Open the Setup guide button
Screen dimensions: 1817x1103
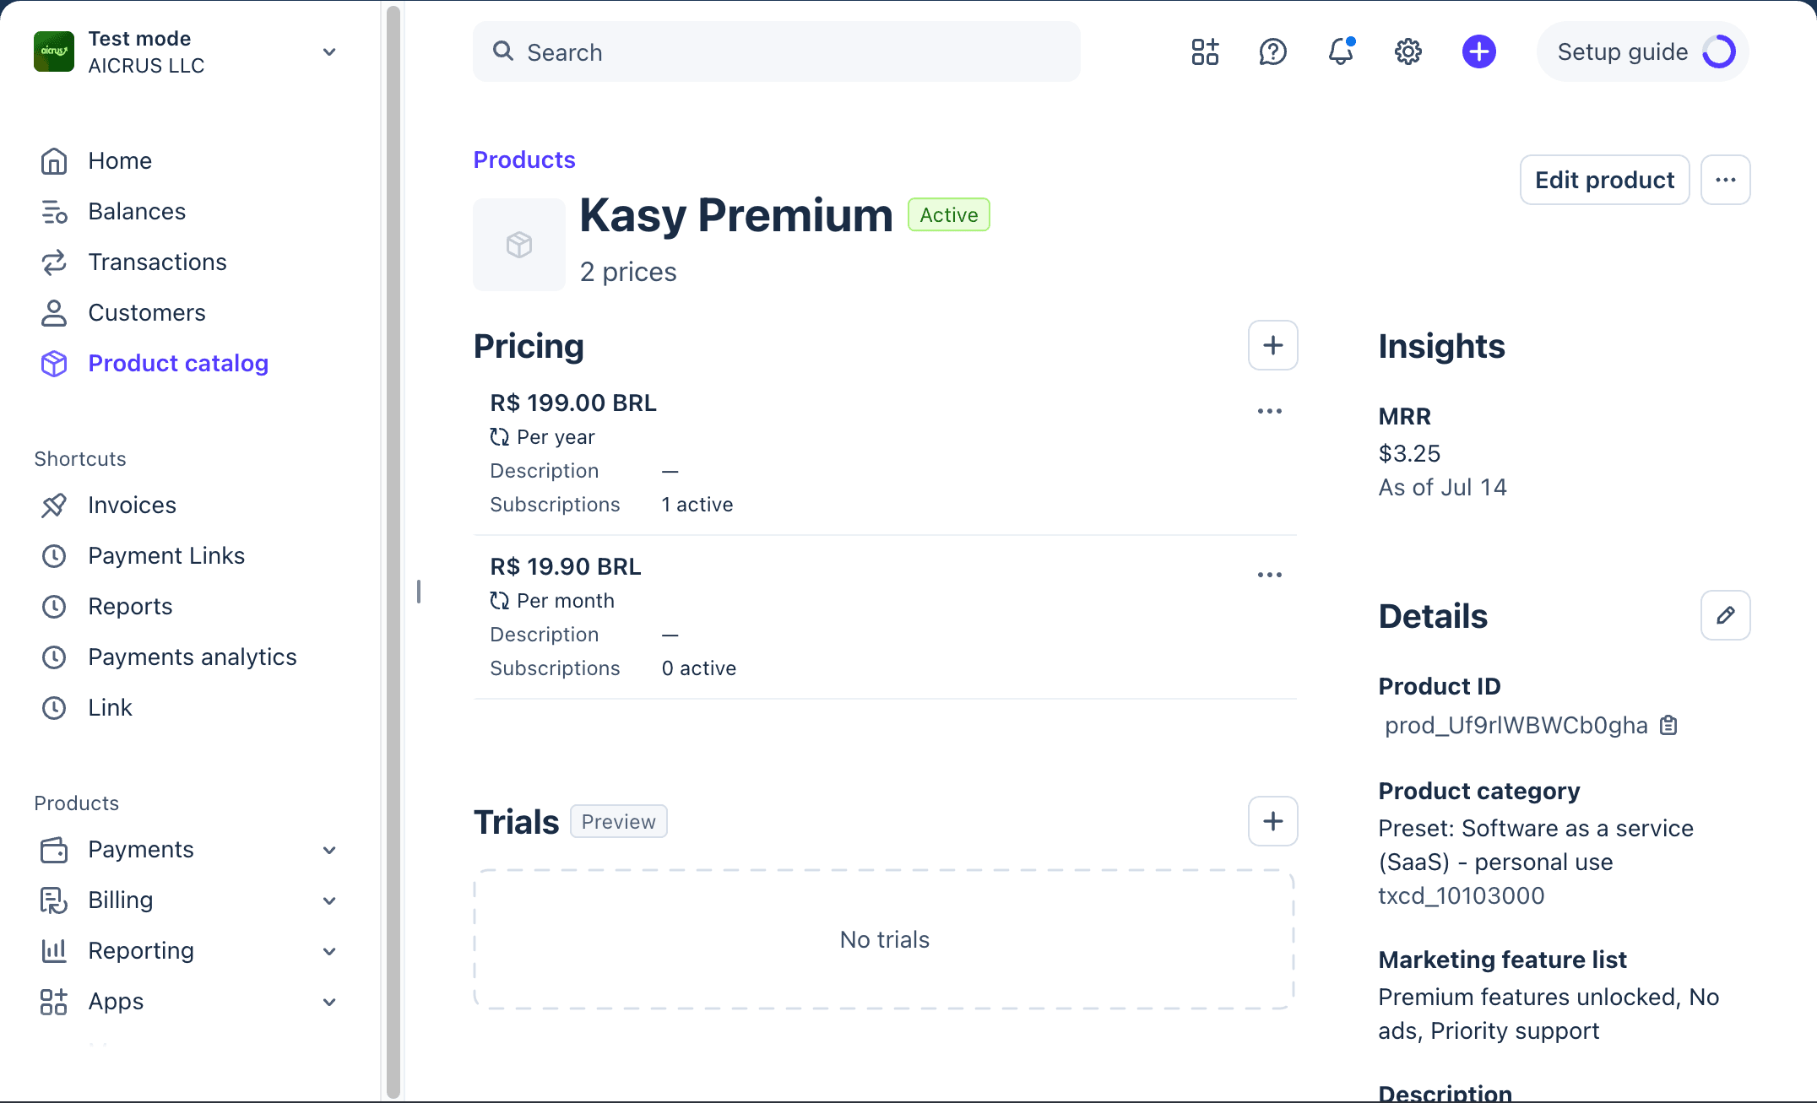(1642, 52)
